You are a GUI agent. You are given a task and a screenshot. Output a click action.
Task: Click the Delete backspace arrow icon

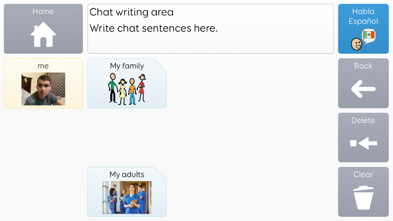point(363,143)
